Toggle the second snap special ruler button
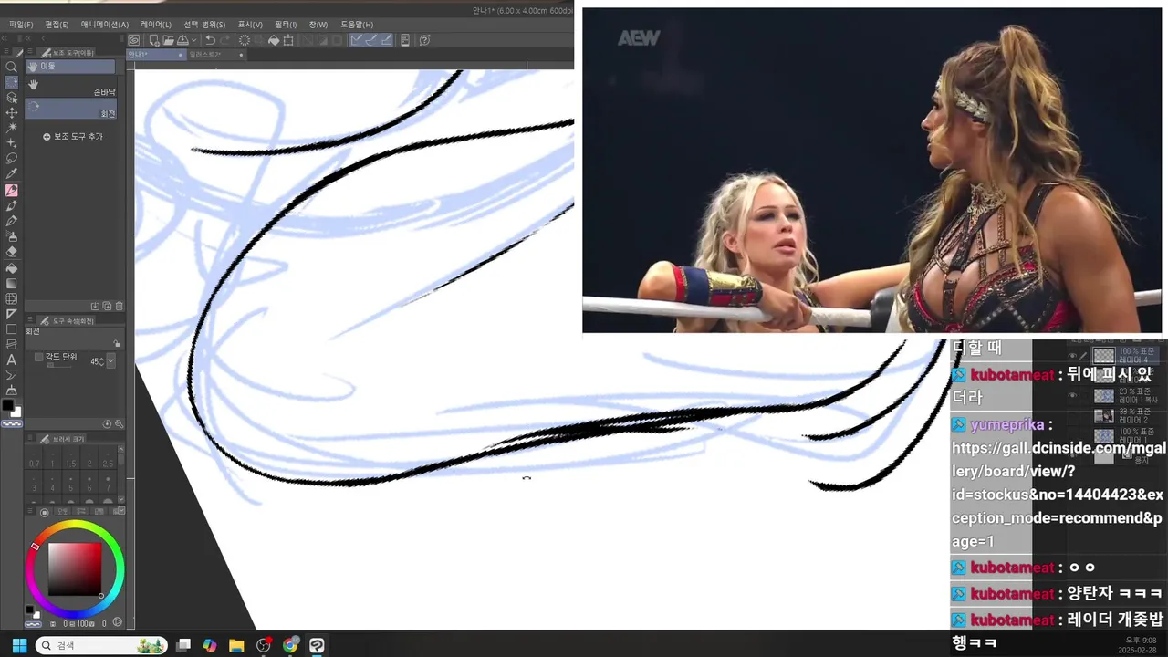This screenshot has height=657, width=1168. pyautogui.click(x=371, y=40)
